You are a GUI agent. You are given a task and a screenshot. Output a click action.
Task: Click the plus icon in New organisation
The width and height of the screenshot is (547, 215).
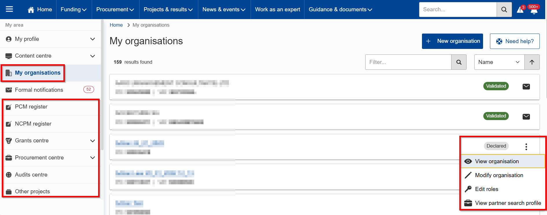click(x=428, y=41)
